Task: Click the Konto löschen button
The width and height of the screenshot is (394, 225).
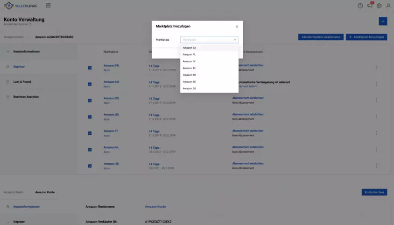Action: coord(374,192)
